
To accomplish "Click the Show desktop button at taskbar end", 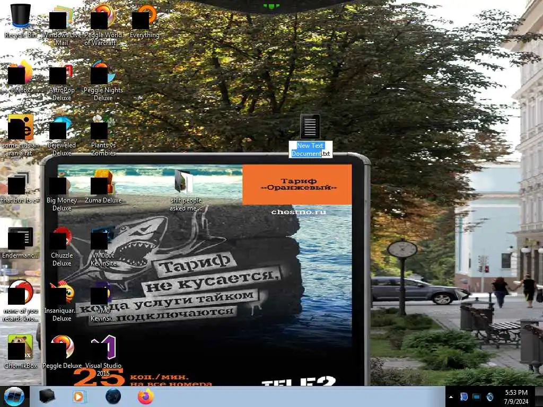I will pos(539,397).
